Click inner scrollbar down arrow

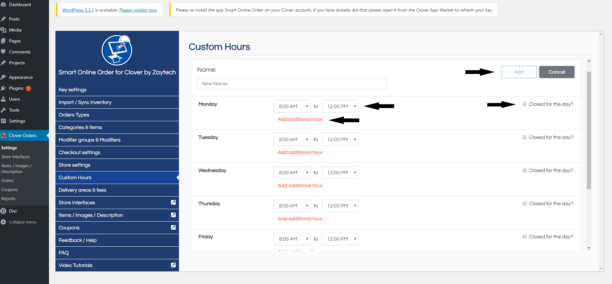589,248
